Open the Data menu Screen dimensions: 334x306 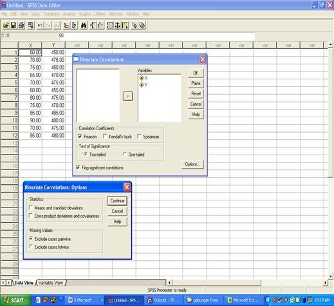[x=35, y=14]
